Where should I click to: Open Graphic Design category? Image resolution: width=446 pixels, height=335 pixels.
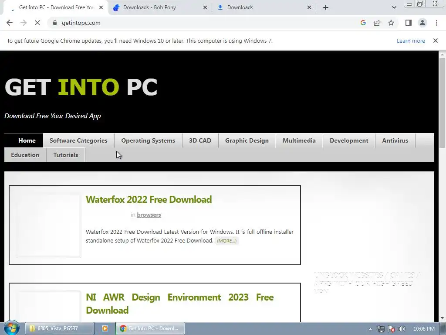tap(247, 140)
